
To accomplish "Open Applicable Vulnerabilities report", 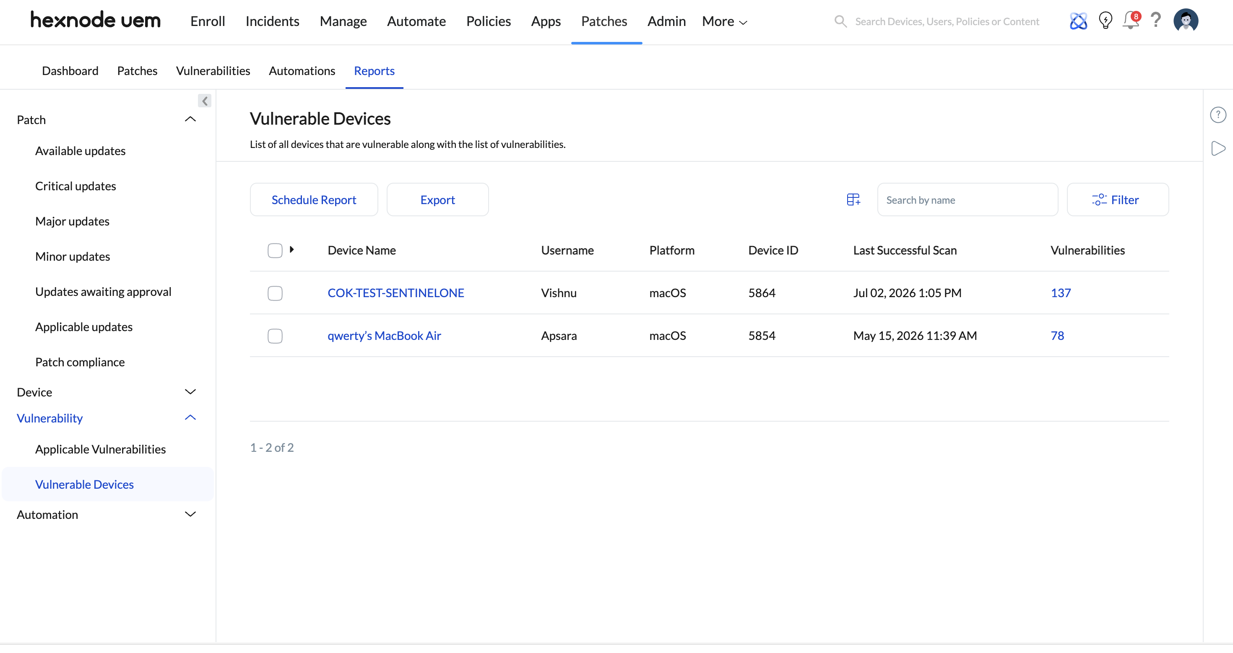I will coord(100,449).
